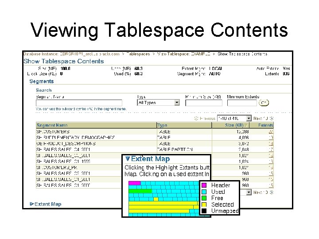Click the 12,288 size value cell

coord(242,132)
